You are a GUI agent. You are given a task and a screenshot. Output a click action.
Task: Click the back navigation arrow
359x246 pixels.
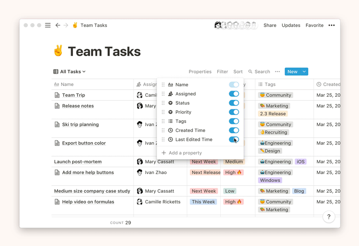(57, 25)
